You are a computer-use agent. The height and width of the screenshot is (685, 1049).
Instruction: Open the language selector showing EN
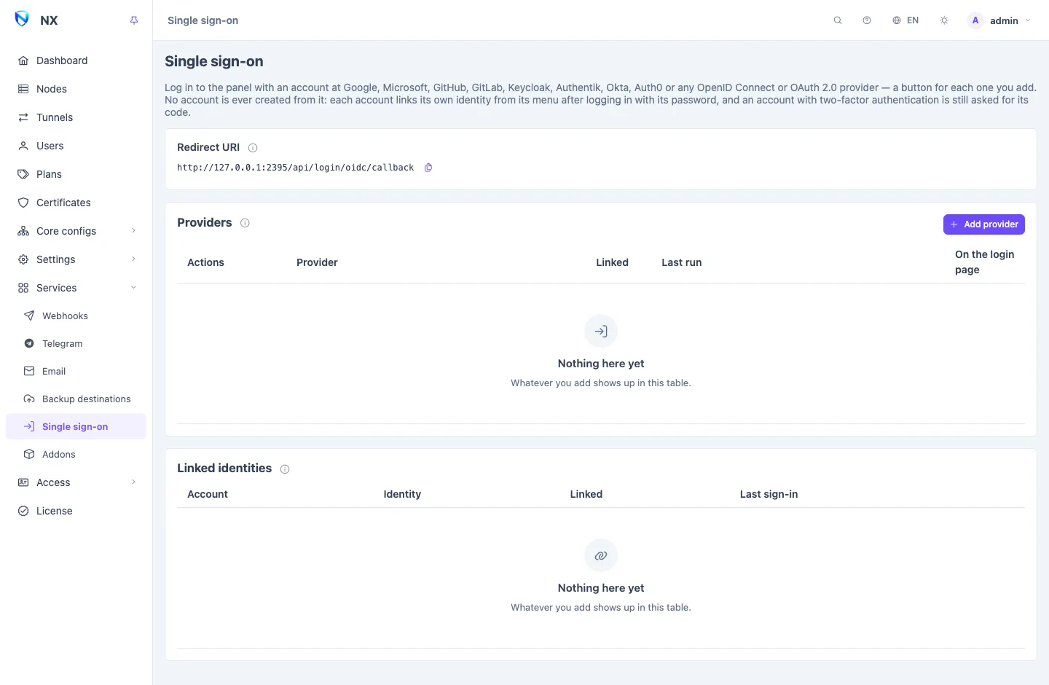pos(905,20)
